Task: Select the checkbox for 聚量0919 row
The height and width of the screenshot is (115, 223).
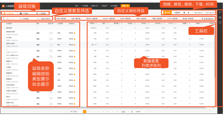Action: pos(4,63)
